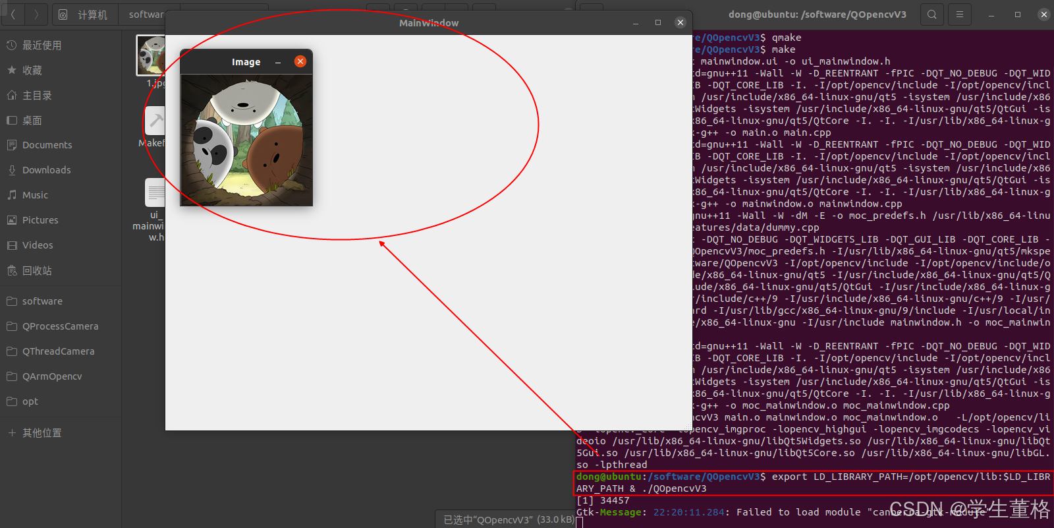Click the 'so -lpthread' line in terminal
This screenshot has height=528, width=1054.
click(x=612, y=465)
